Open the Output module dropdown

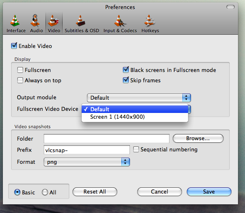139,98
